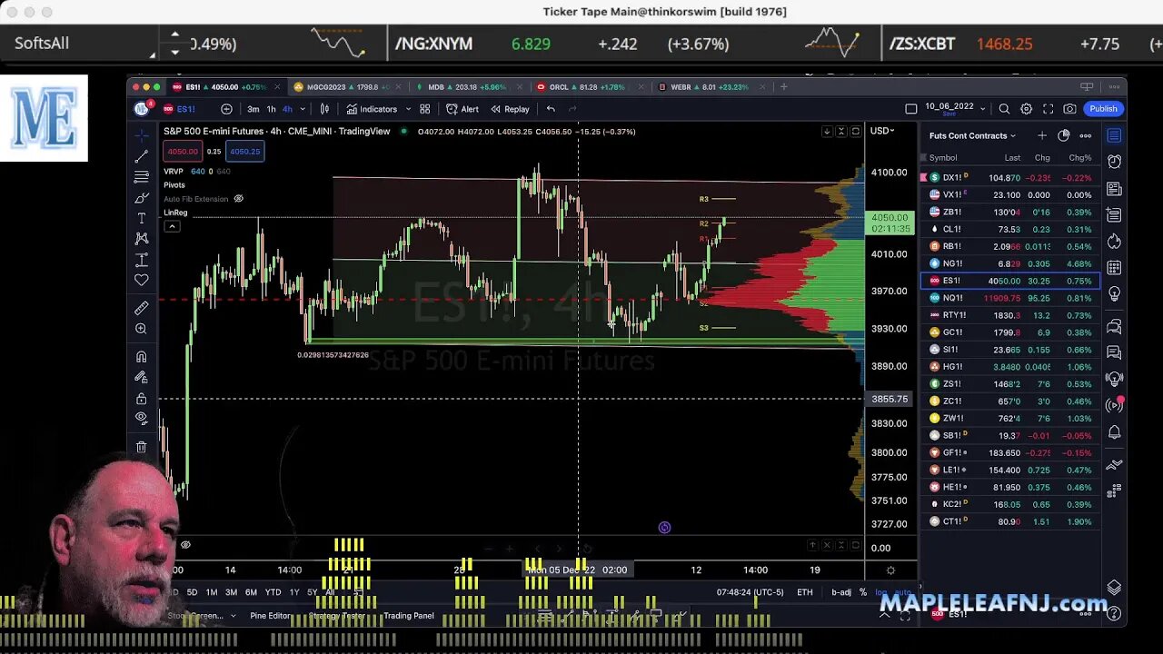Click the compare or add symbol plus icon
Screen dimensions: 1163x654
[x=226, y=109]
